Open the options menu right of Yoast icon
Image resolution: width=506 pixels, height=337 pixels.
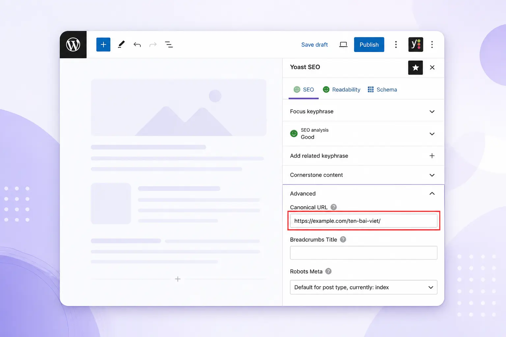432,44
